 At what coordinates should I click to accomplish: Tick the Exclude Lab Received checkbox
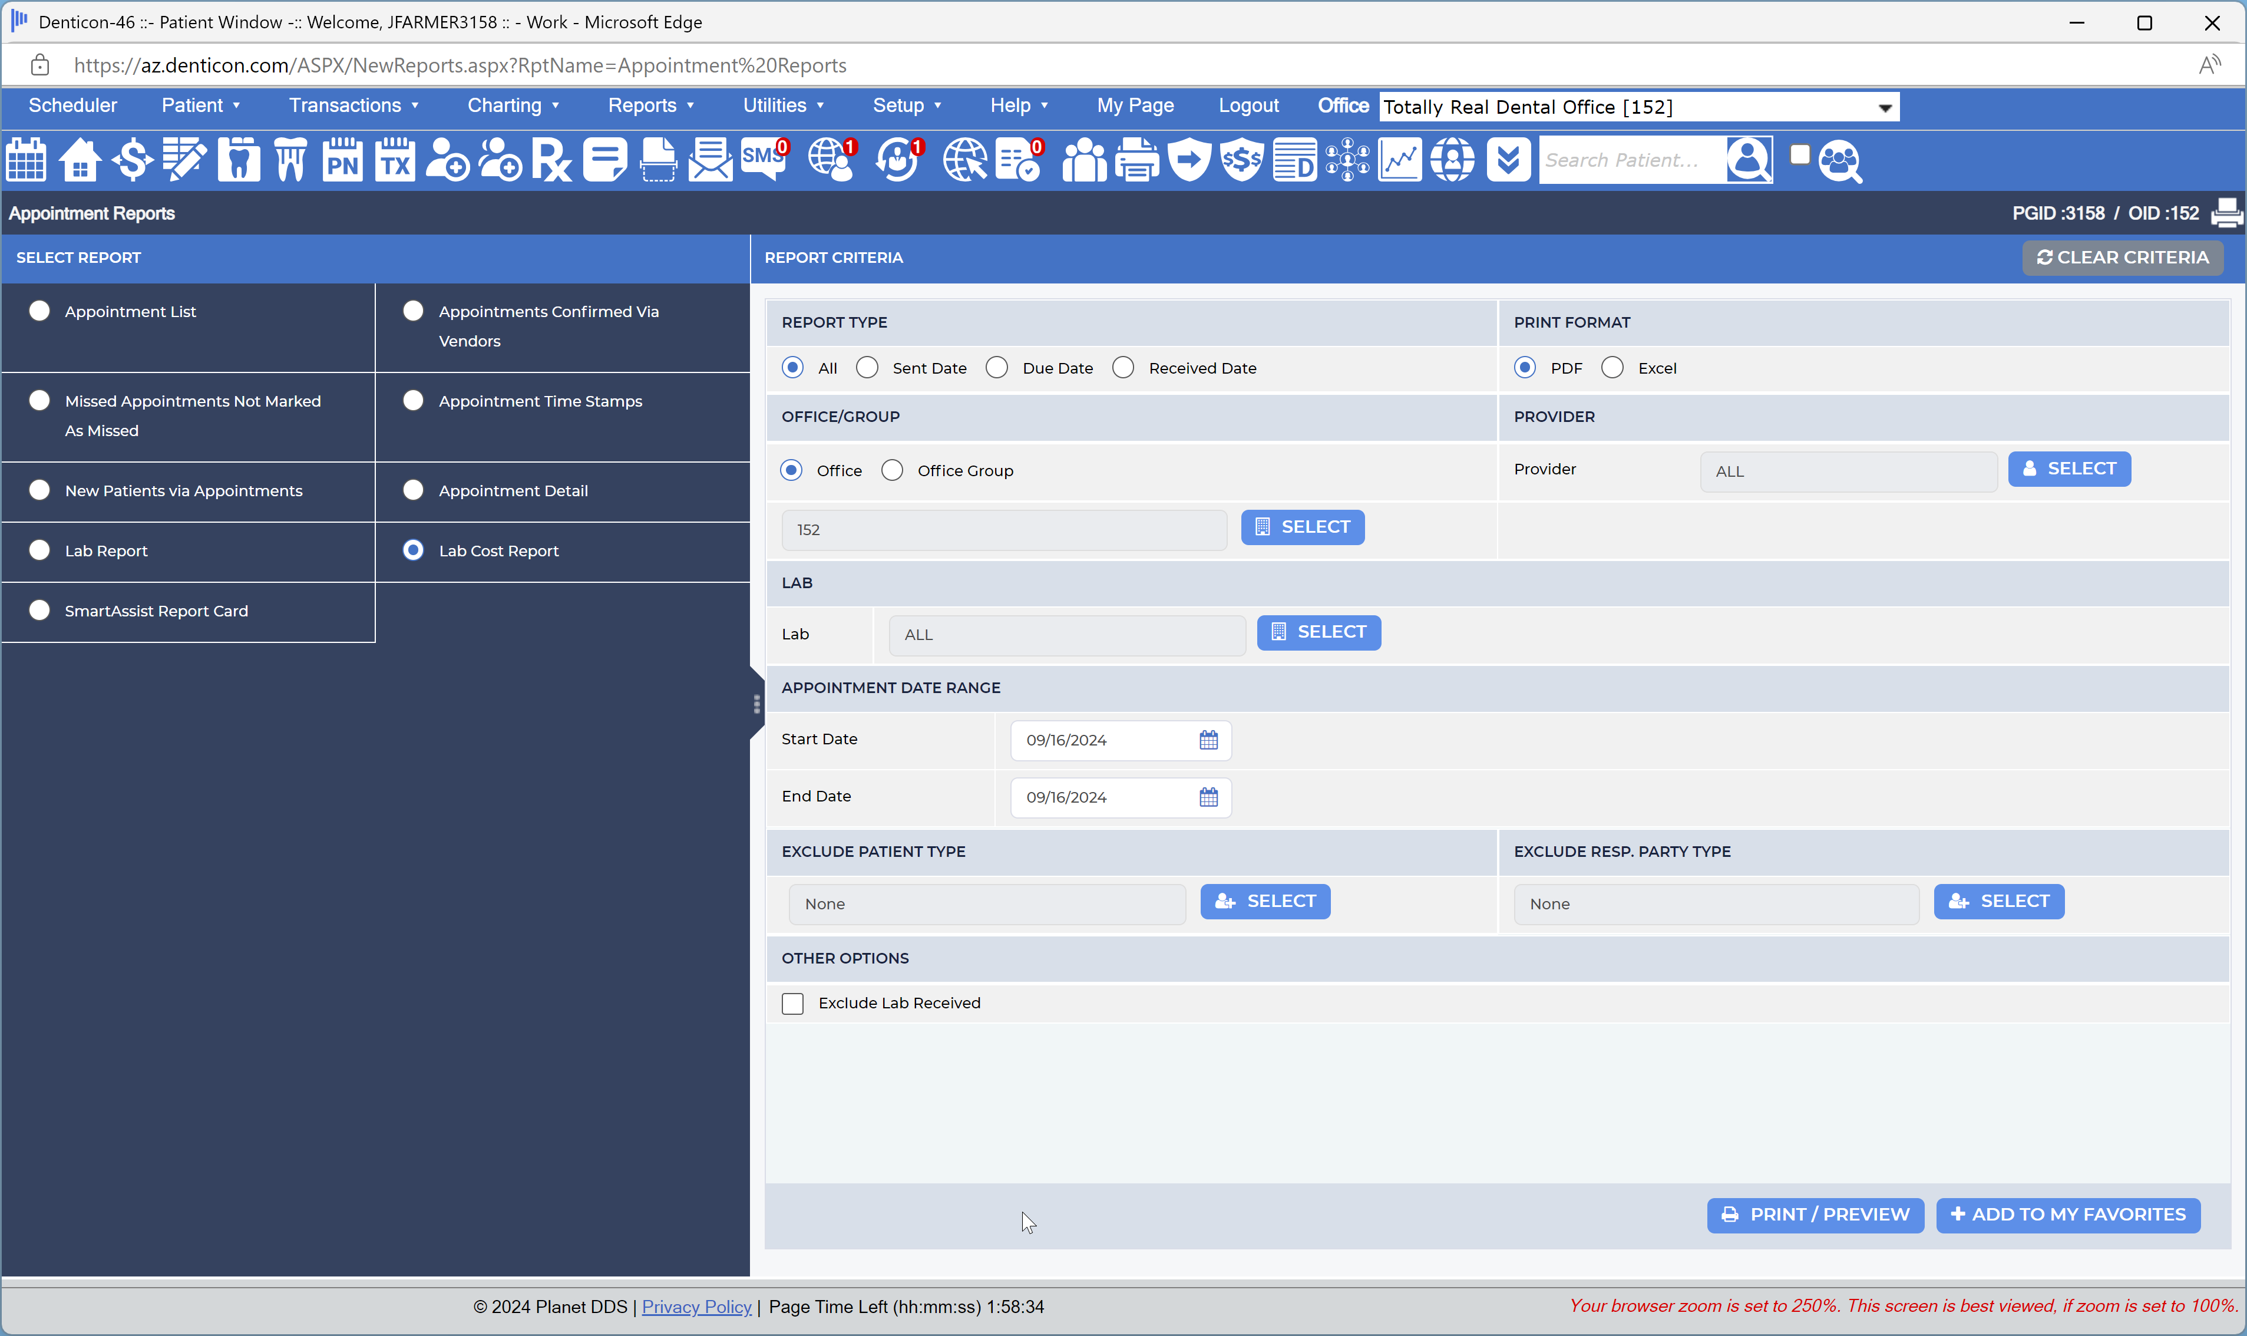tap(793, 1003)
